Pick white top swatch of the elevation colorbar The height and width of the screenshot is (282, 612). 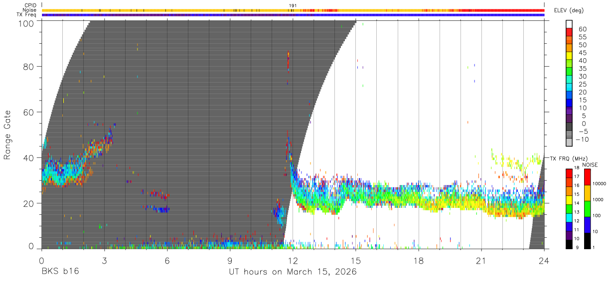(x=569, y=24)
